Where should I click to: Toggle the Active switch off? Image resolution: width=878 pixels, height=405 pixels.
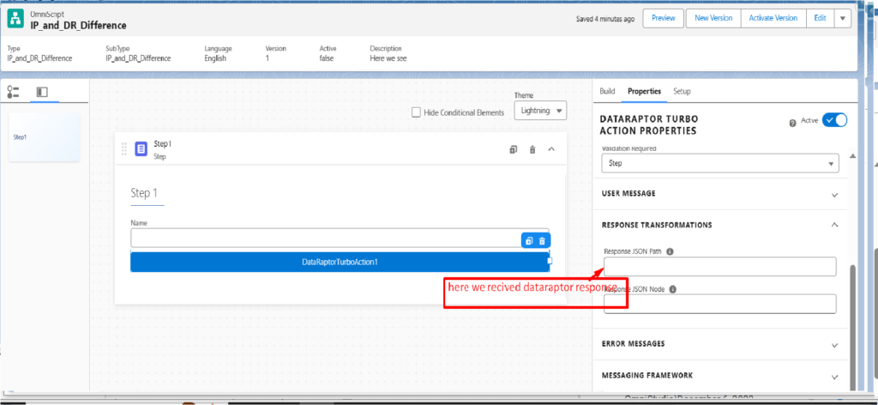tap(834, 120)
